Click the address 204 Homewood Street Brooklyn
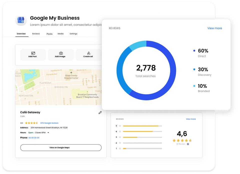240x174 pixels. click(x=49, y=128)
